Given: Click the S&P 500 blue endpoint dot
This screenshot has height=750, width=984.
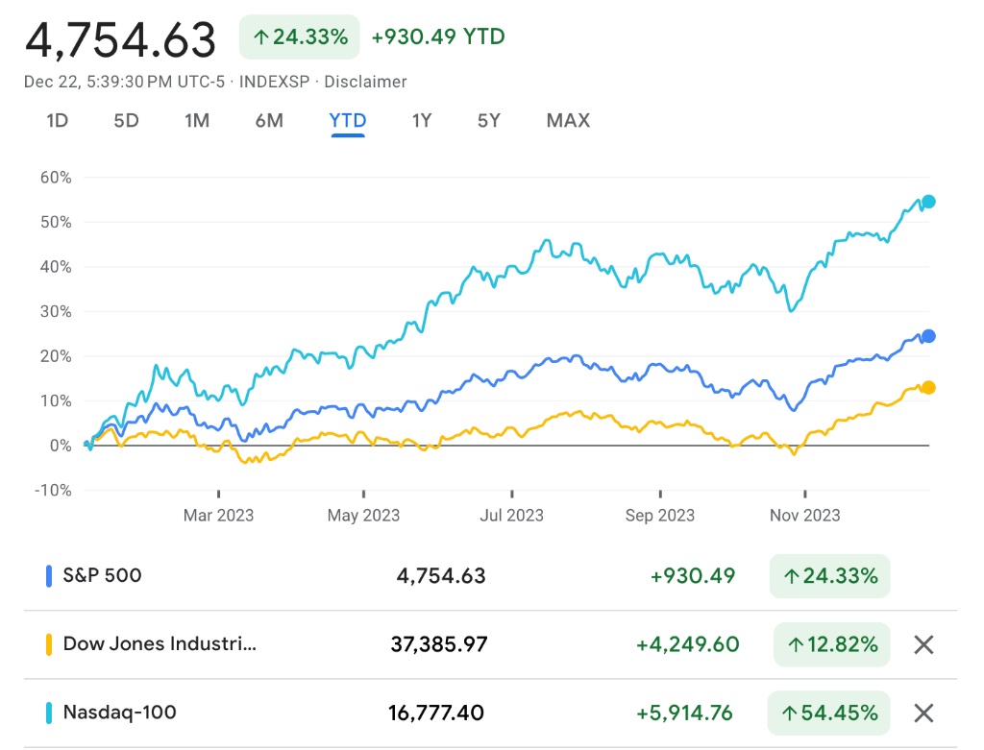Looking at the screenshot, I should tap(928, 336).
